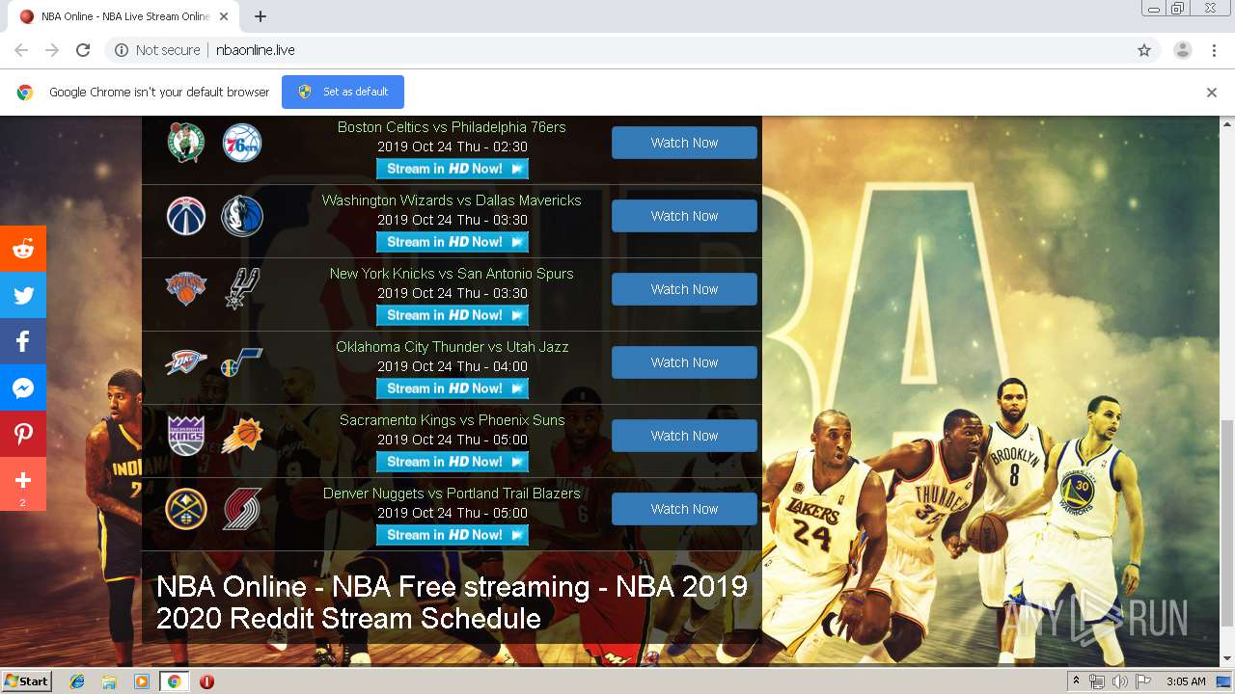The height and width of the screenshot is (694, 1235).
Task: Open Oklahoma City Thunder vs Utah Jazz link
Action: pos(452,347)
